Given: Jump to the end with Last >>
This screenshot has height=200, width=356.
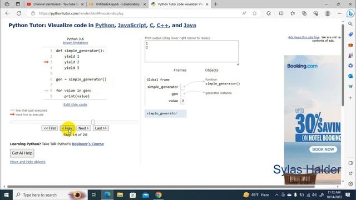Looking at the screenshot, I should coord(101,128).
